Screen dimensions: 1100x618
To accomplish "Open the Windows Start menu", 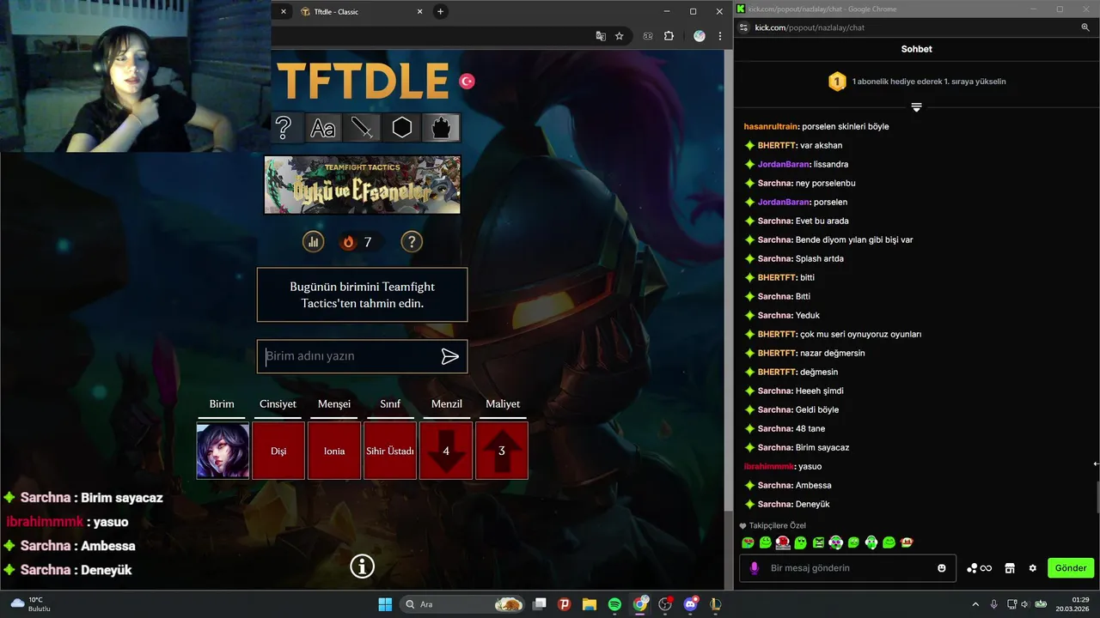I will click(x=385, y=604).
